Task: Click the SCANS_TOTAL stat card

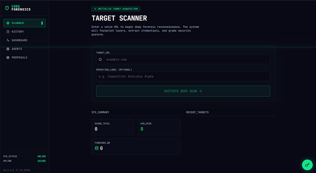Action: click(113, 127)
